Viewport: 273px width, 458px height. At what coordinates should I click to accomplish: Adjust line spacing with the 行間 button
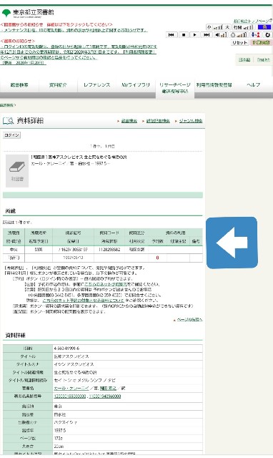[x=244, y=27]
